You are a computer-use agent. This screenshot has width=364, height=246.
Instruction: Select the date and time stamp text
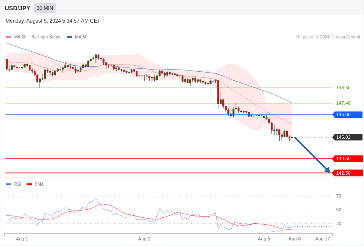53,21
